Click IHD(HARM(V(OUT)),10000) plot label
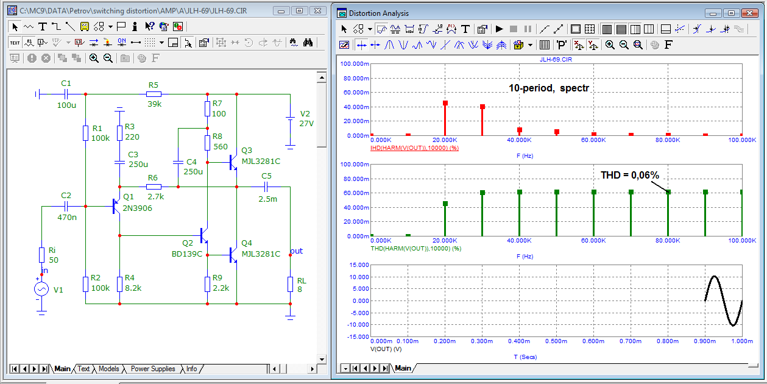Screen dimensions: 767x384 [x=414, y=149]
